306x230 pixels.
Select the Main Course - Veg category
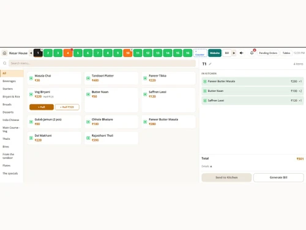pyautogui.click(x=11, y=129)
